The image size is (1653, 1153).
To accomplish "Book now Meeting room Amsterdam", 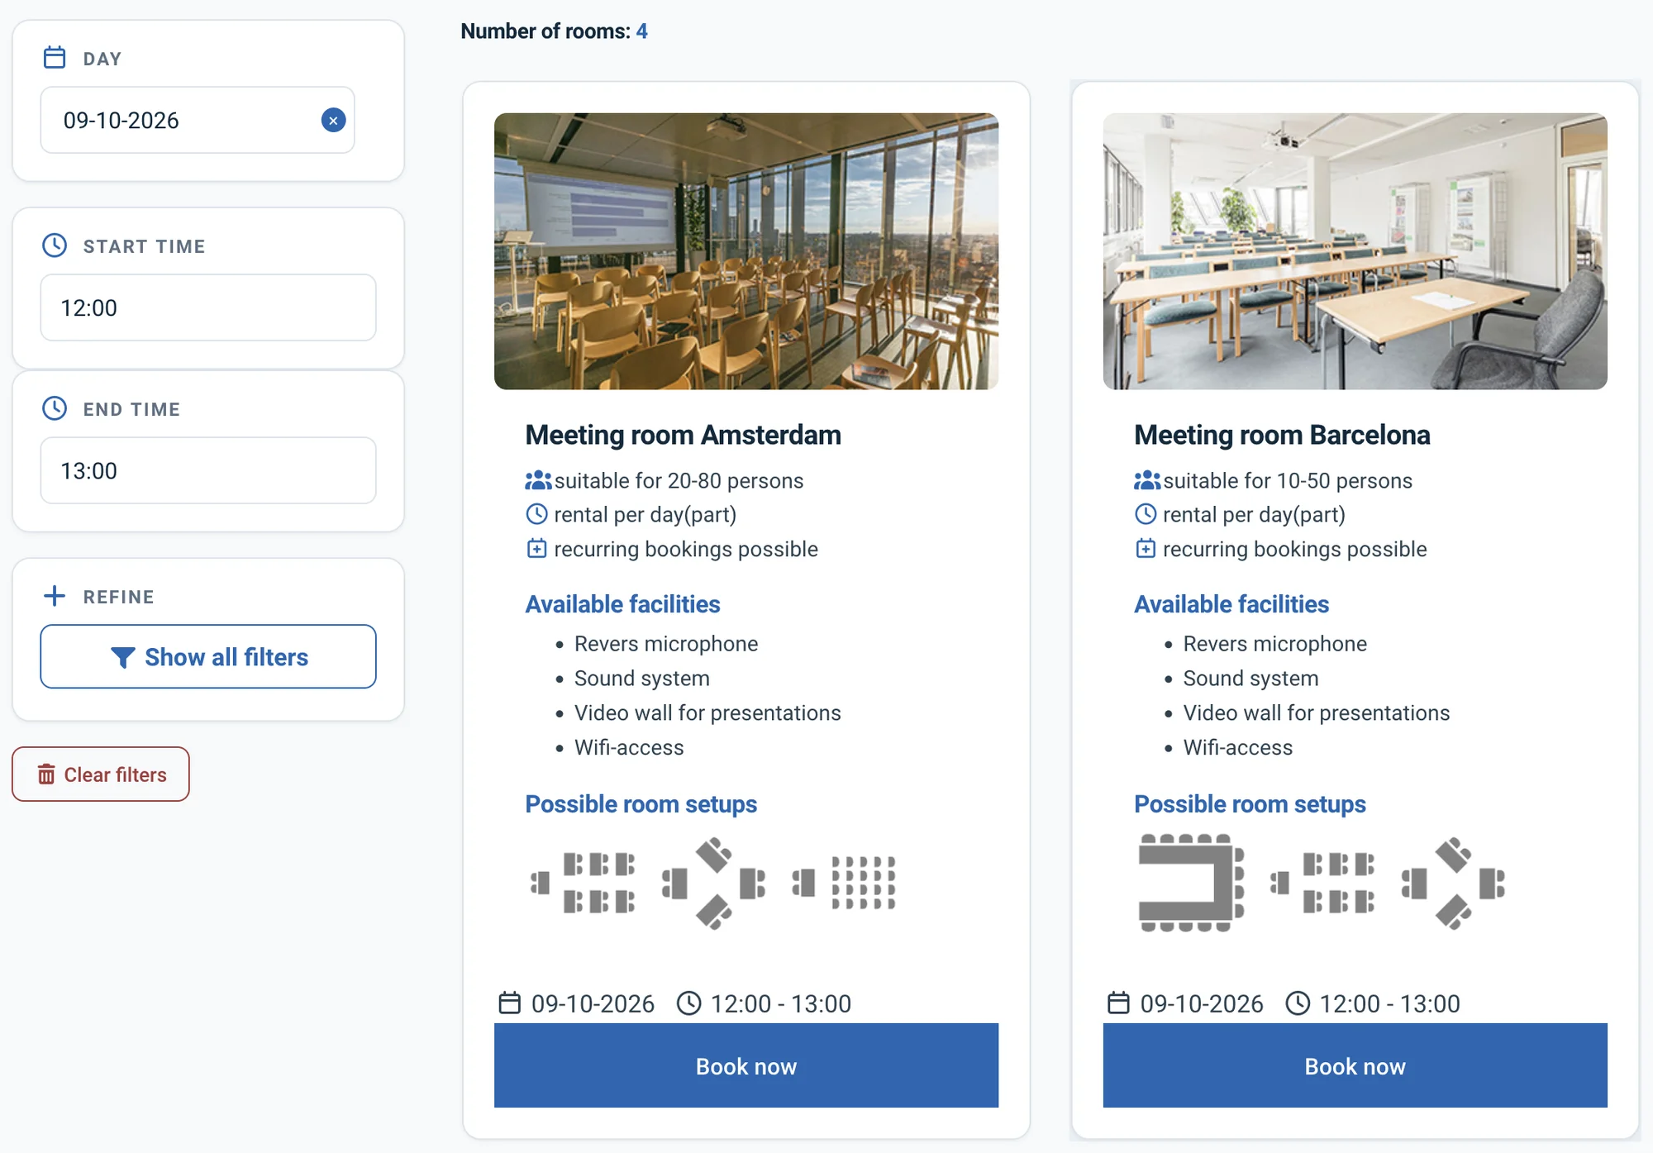I will click(746, 1066).
